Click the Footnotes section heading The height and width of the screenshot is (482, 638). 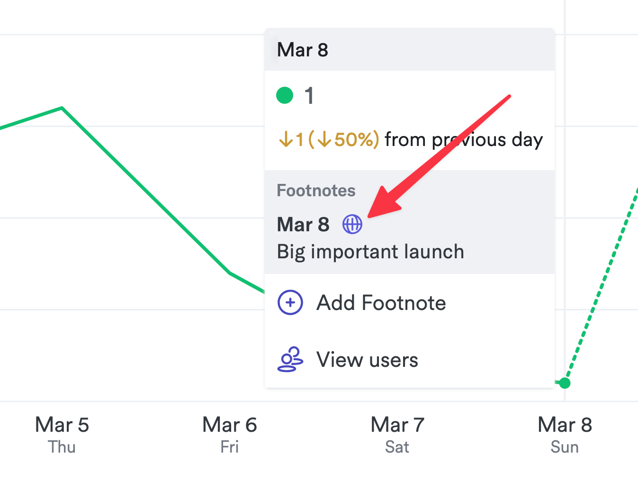coord(316,191)
